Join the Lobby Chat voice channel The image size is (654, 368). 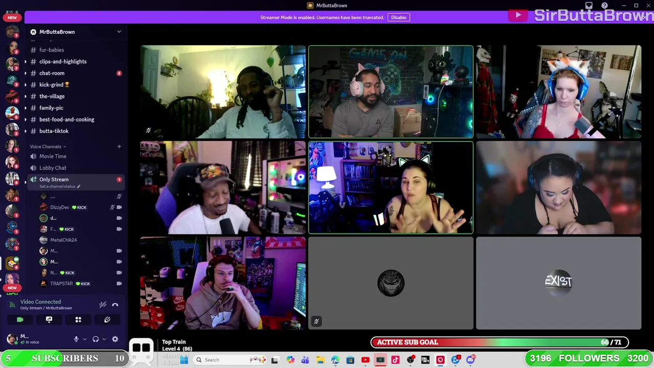53,168
